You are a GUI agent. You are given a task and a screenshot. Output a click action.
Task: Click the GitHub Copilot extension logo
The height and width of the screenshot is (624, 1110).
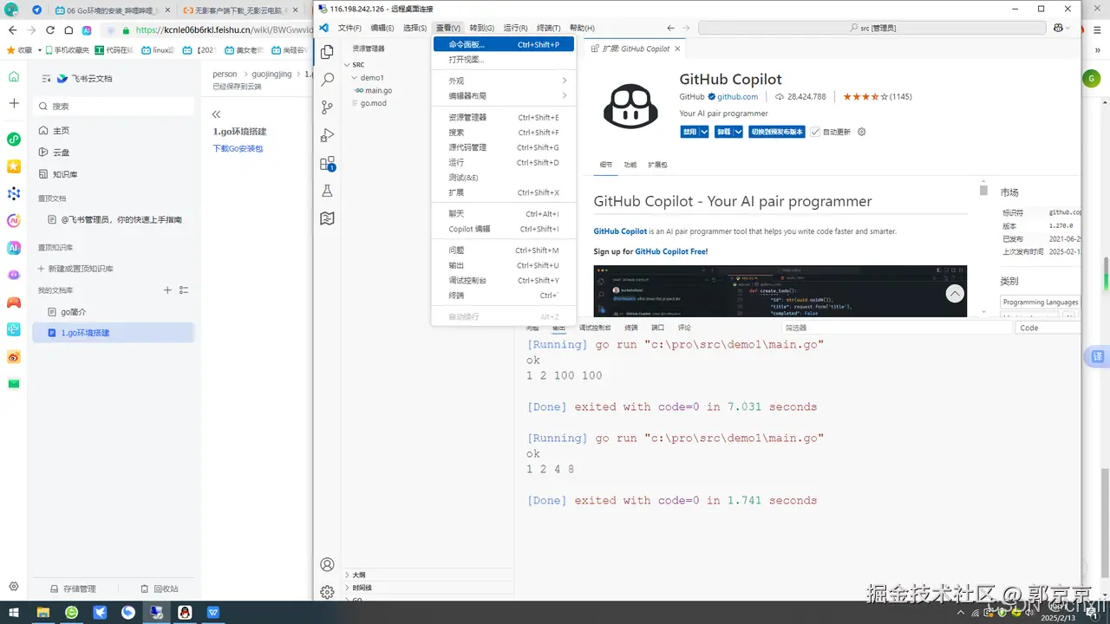point(630,104)
